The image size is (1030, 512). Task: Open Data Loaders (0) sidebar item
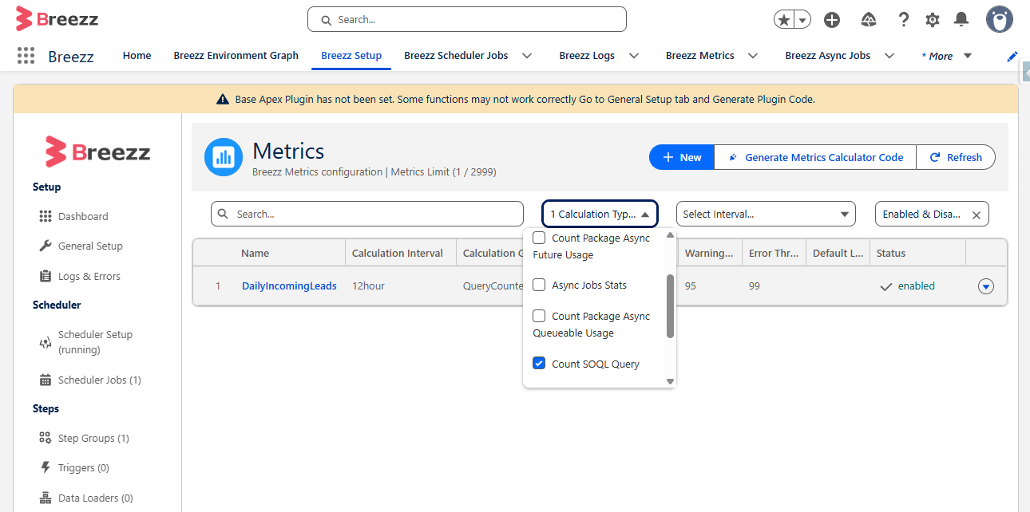point(85,498)
